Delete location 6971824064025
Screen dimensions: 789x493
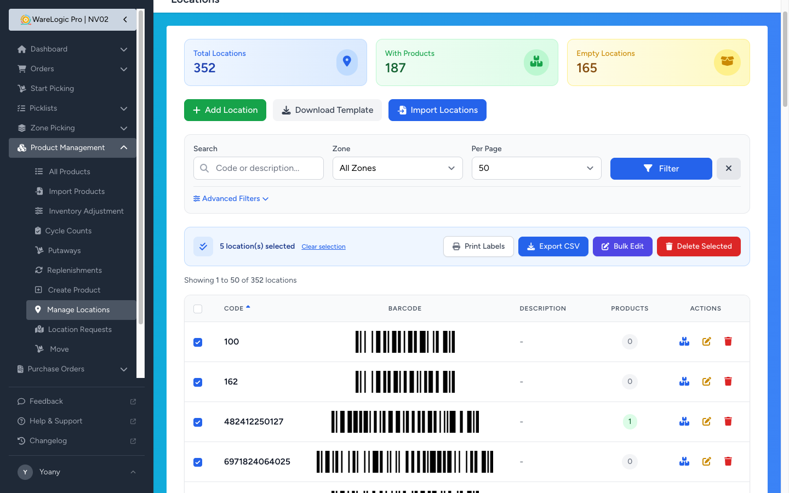pyautogui.click(x=728, y=462)
